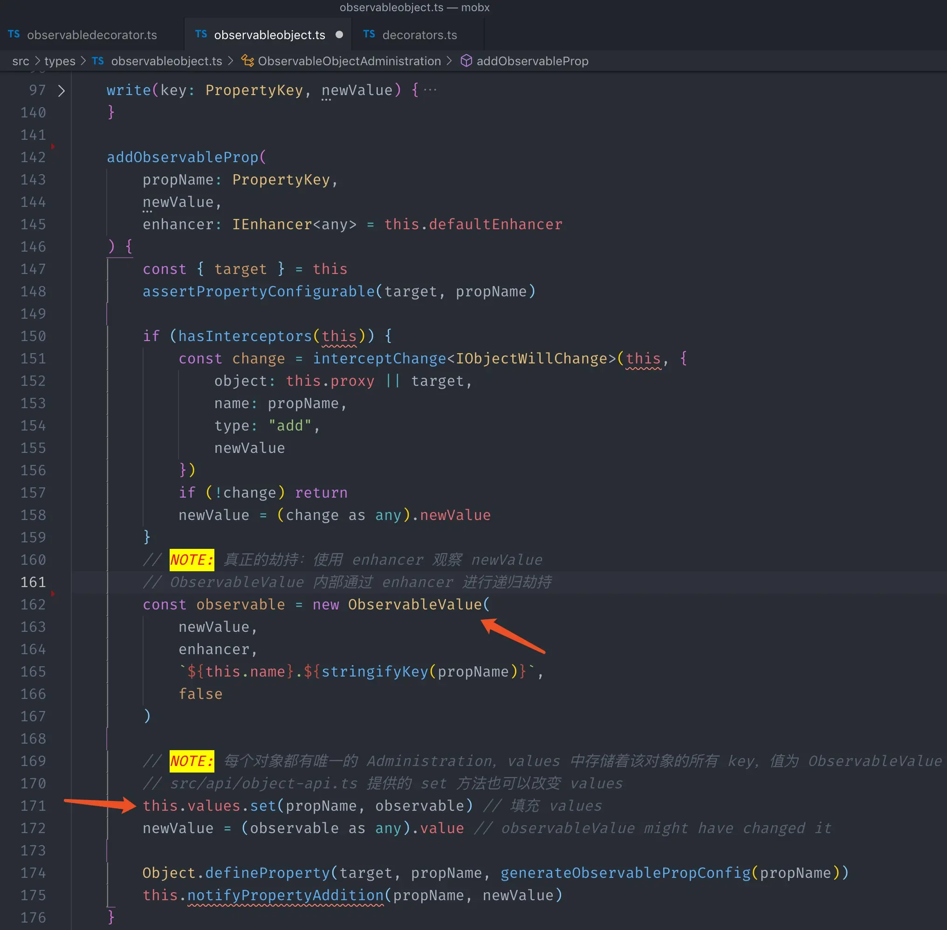
Task: Expand the folded write method at line 97
Action: [x=62, y=90]
